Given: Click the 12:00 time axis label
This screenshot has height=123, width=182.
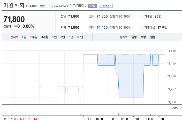Looking at the screenshot, I should click(x=124, y=119).
